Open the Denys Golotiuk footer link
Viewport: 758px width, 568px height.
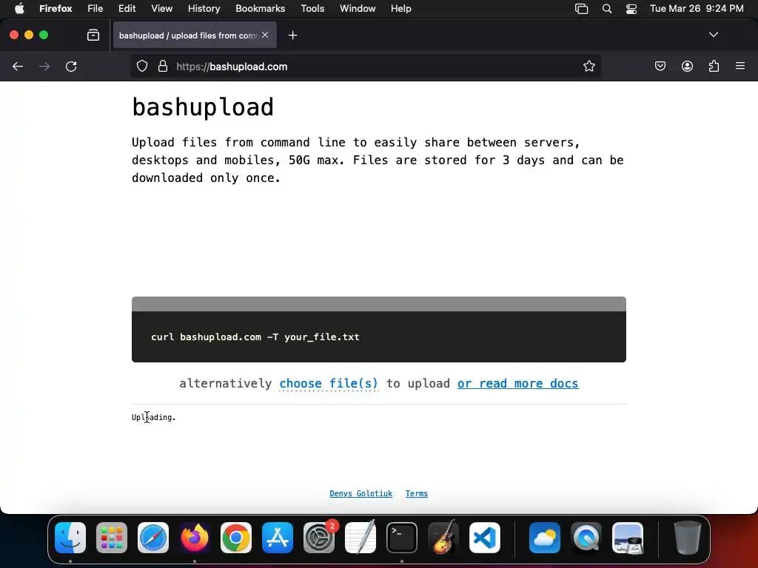(x=360, y=493)
